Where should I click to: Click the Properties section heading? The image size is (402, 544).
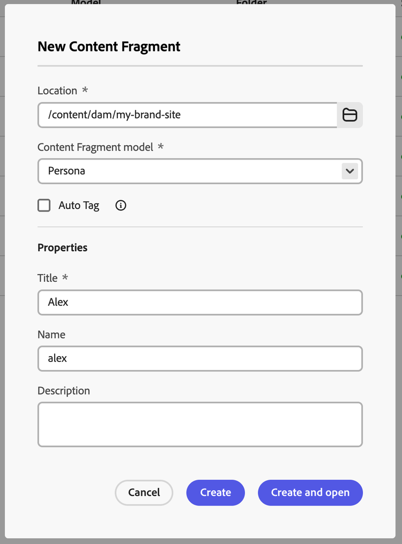pyautogui.click(x=62, y=248)
